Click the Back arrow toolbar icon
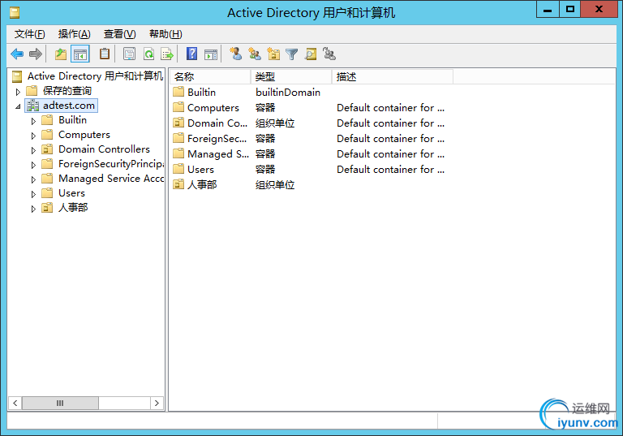Image resolution: width=623 pixels, height=436 pixels. [x=17, y=54]
